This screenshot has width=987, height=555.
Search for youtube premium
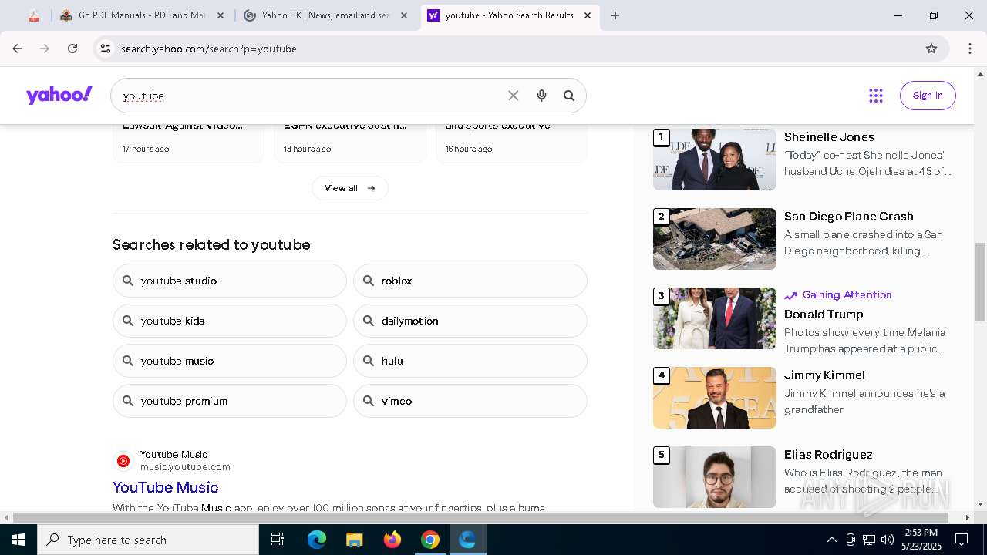click(230, 401)
